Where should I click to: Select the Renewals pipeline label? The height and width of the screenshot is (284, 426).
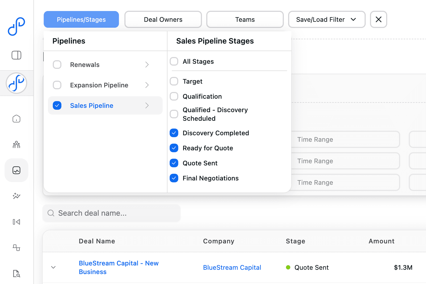[85, 65]
